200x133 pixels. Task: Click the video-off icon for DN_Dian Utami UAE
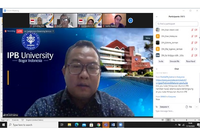196,30
